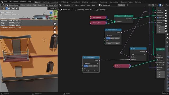Click the pan hand viewport icon

[x=55, y=28]
